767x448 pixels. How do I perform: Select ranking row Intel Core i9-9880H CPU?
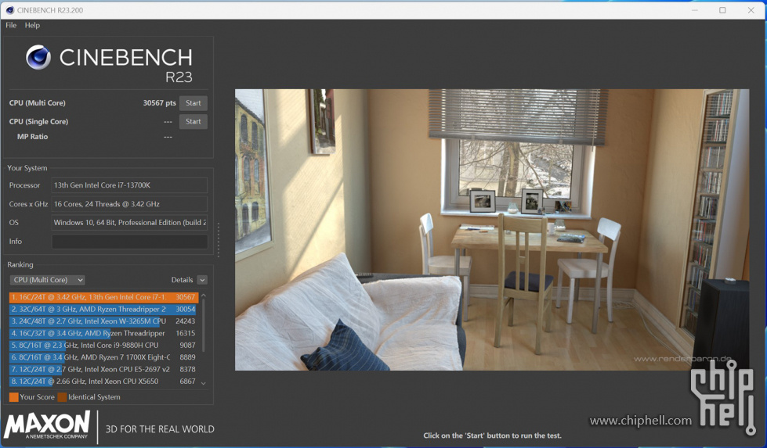coord(103,345)
